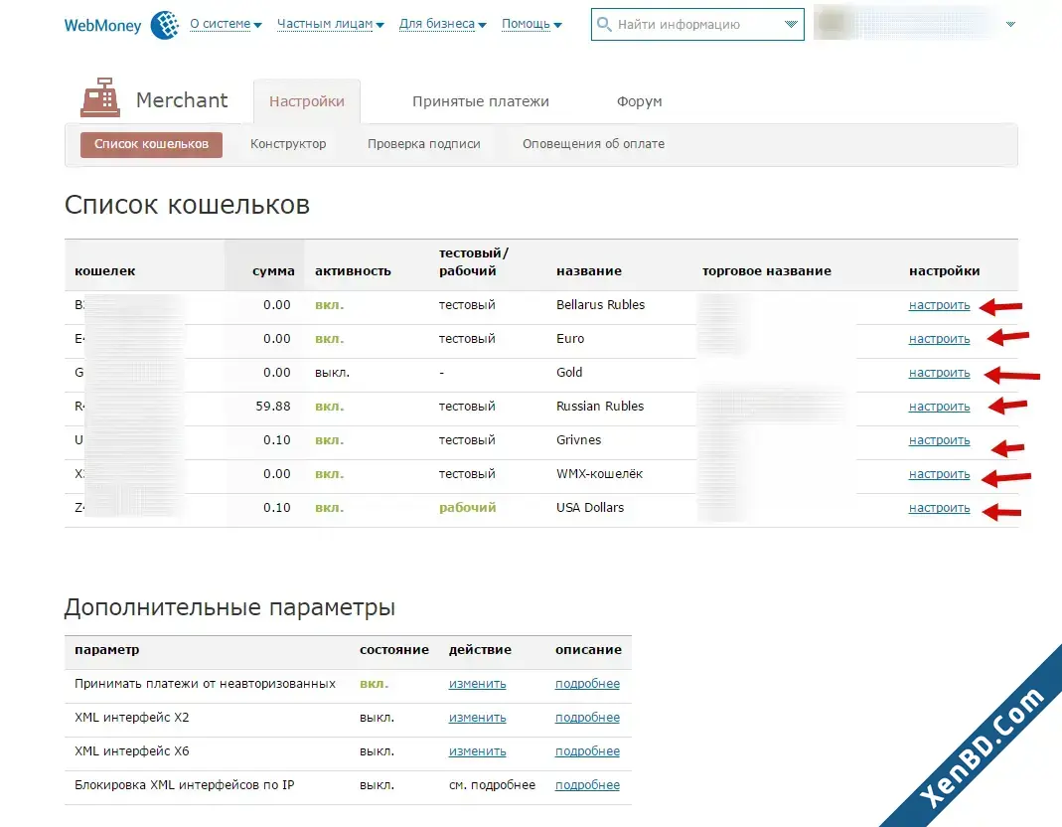The width and height of the screenshot is (1062, 827).
Task: Click the 'USA Dollars' wallet name
Action: pyautogui.click(x=590, y=508)
